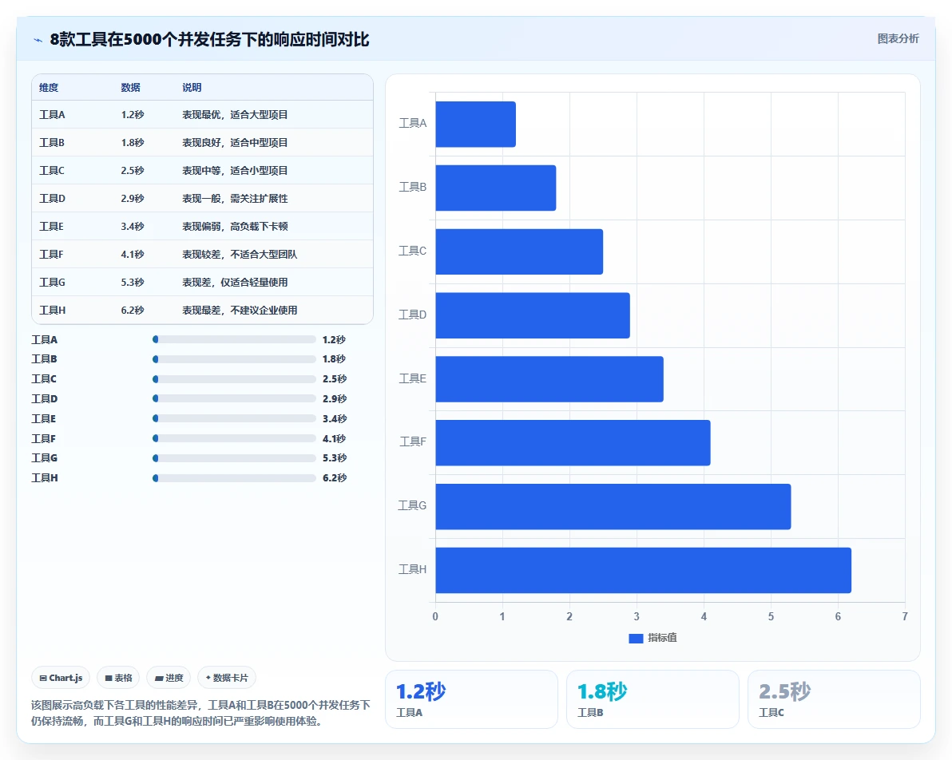Select table cell 表现中等，适合小型项目
952x760 pixels.
(x=235, y=171)
